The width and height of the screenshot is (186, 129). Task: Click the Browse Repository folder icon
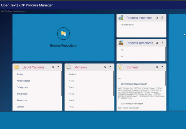(x=63, y=34)
